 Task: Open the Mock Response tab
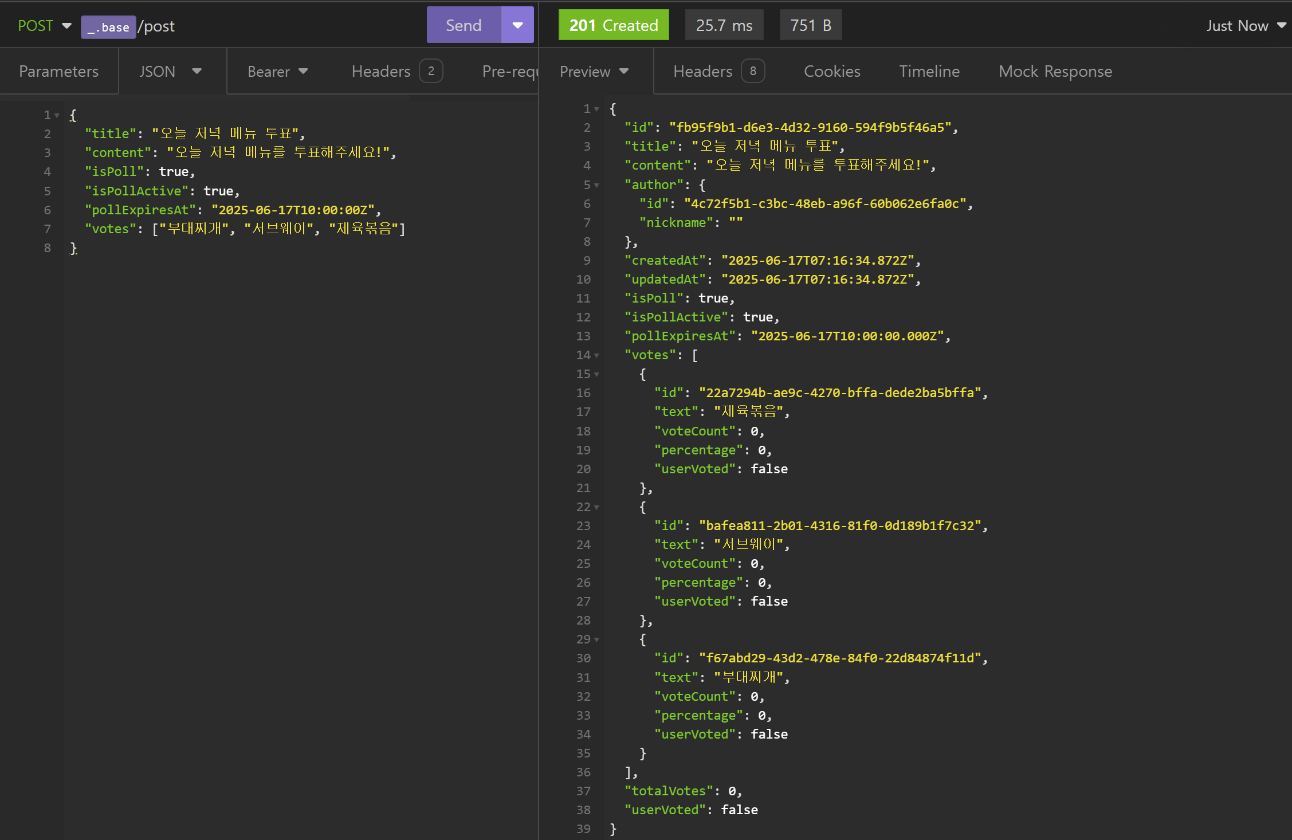click(x=1055, y=71)
